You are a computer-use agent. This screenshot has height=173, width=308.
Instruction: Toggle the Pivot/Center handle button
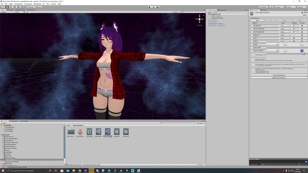(x=31, y=7)
